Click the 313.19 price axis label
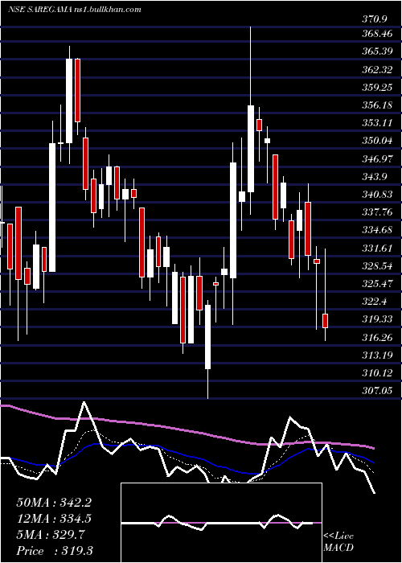Viewport: 402px width, 563px height. coord(378,355)
